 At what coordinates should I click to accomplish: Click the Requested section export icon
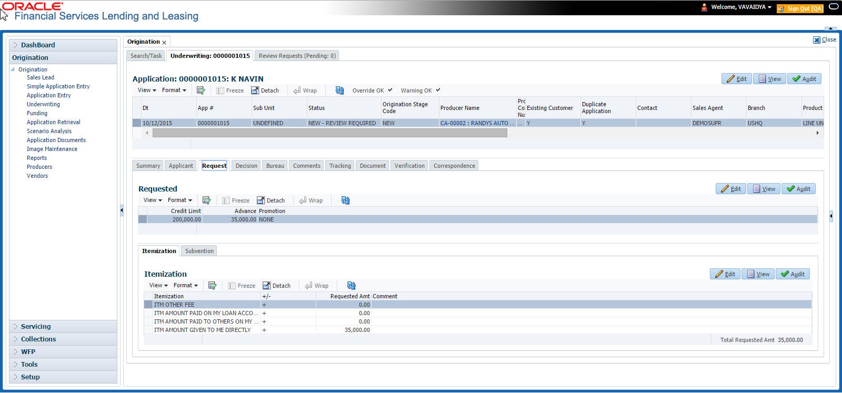tap(206, 200)
